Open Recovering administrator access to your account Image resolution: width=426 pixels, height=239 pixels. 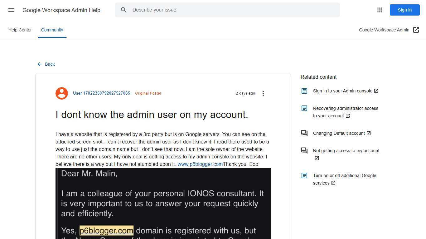[346, 112]
